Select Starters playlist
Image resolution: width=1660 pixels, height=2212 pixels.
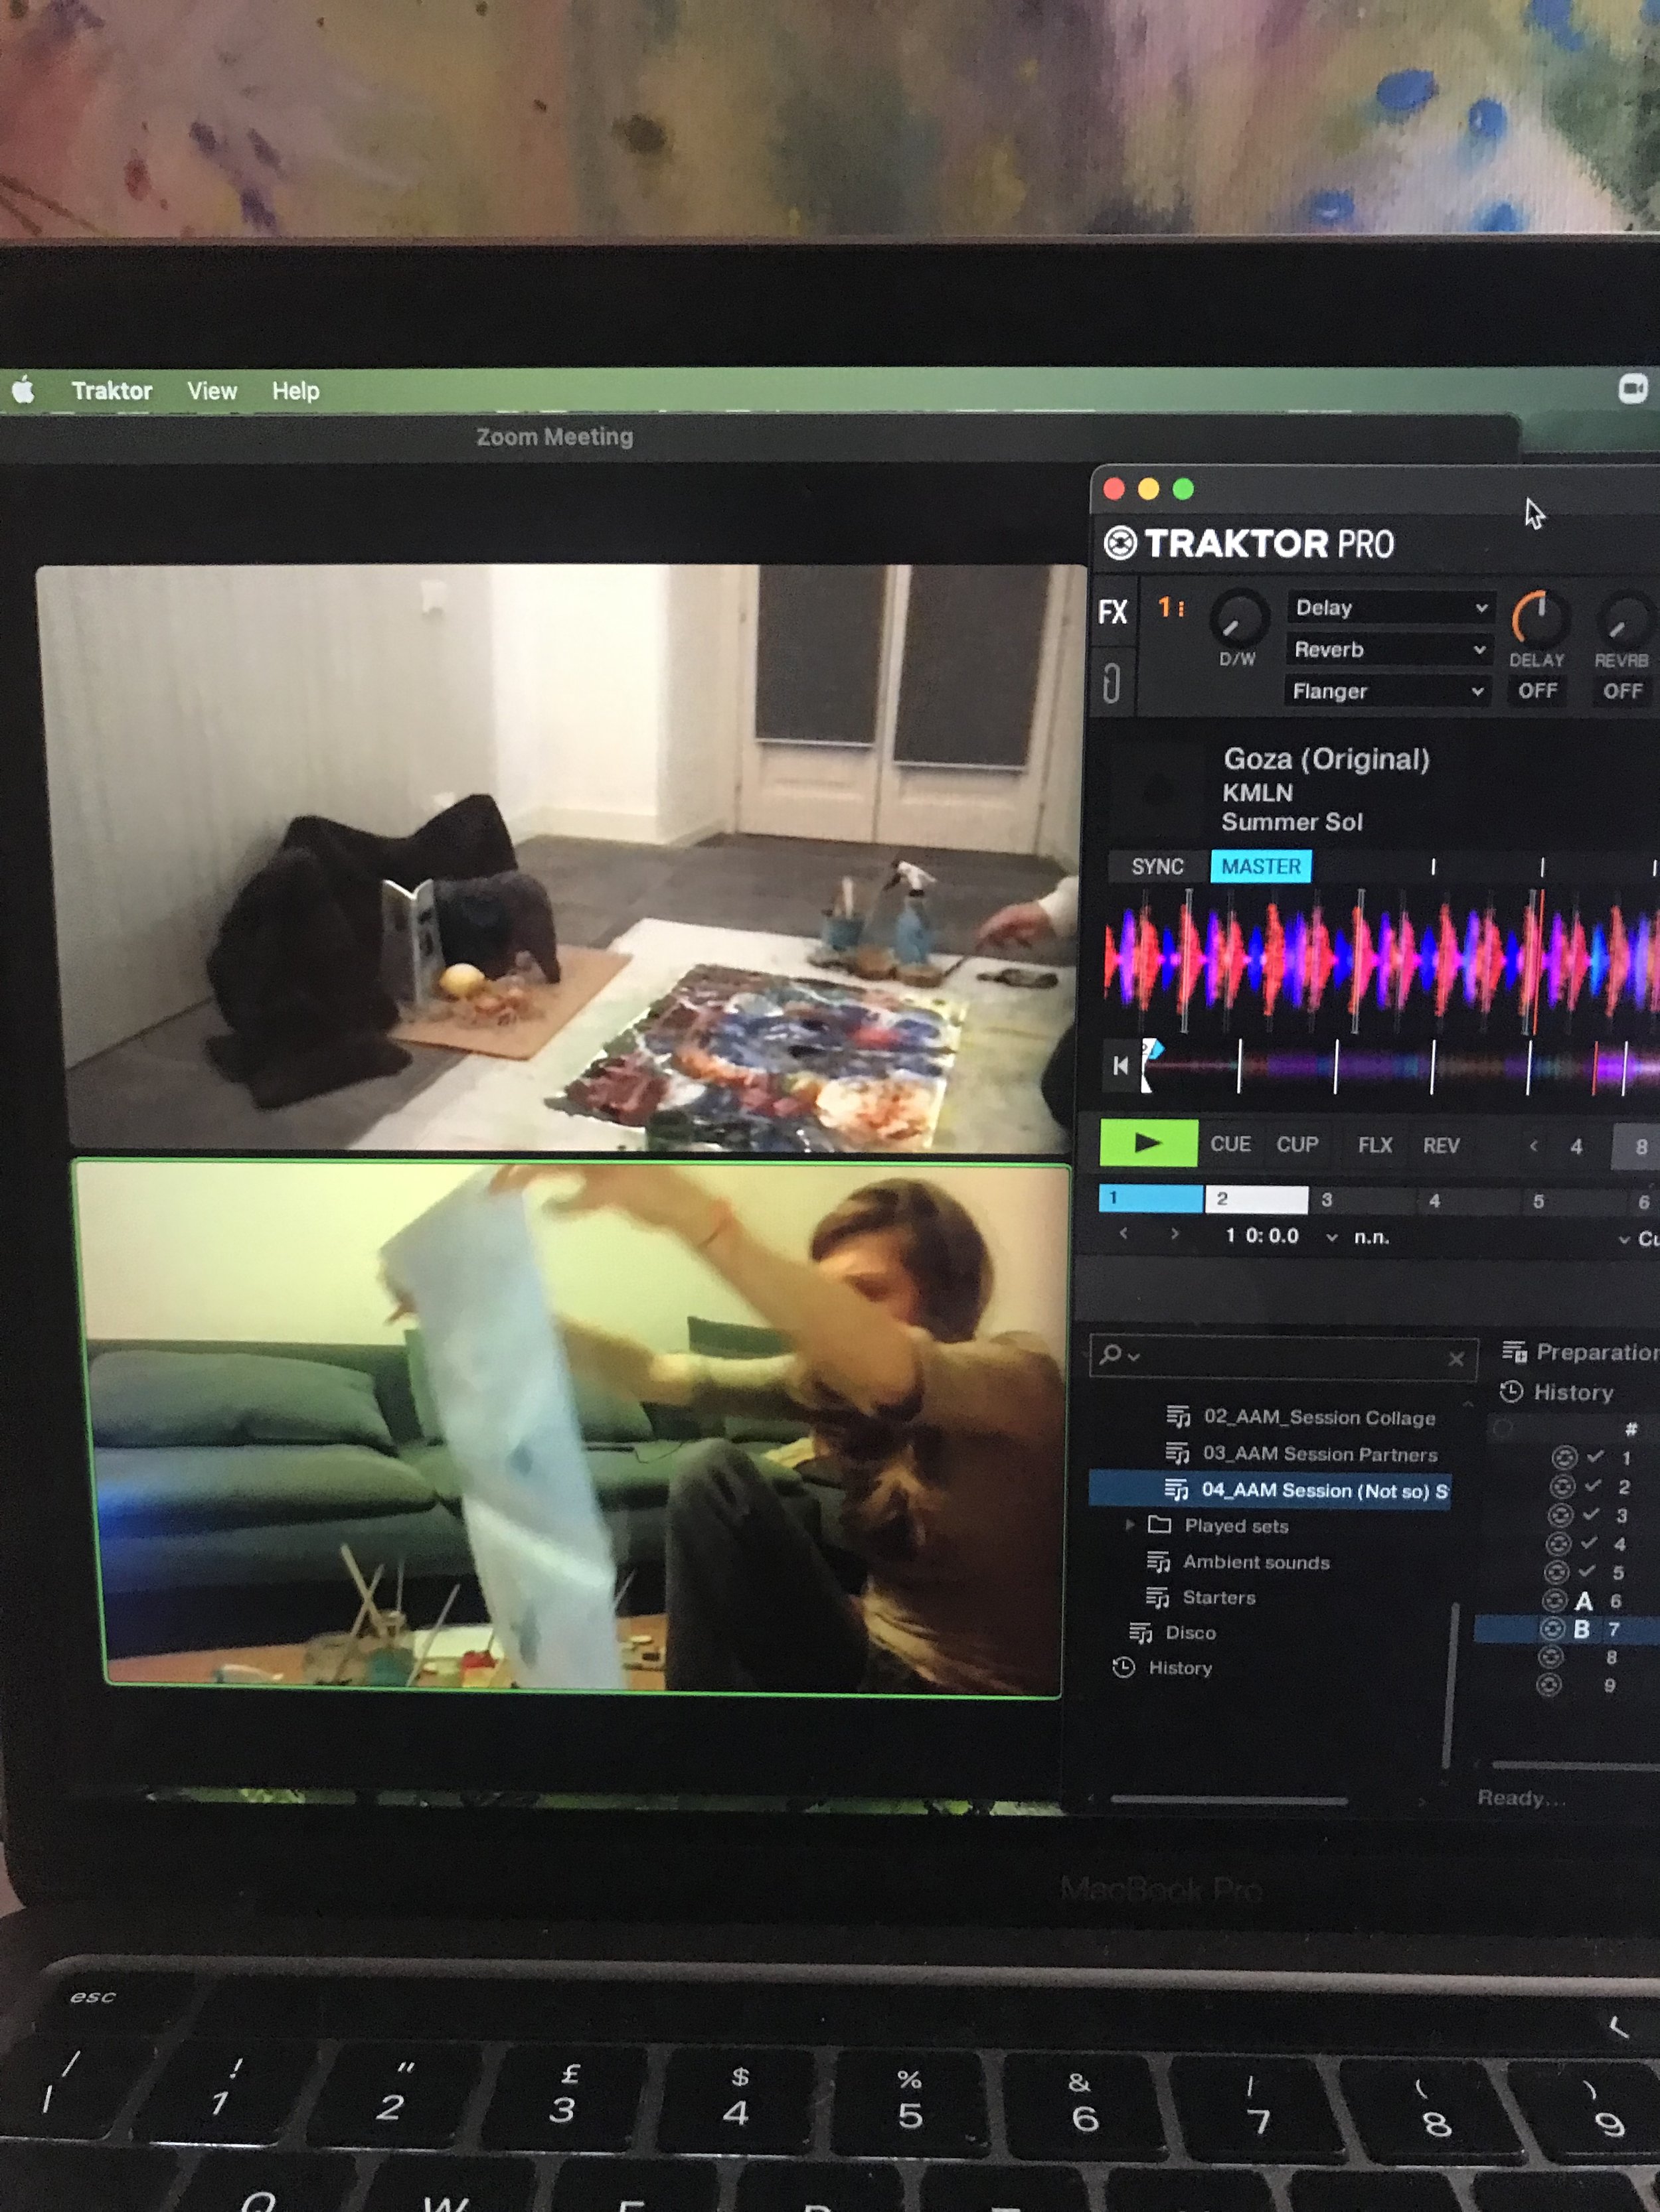[x=1201, y=1597]
